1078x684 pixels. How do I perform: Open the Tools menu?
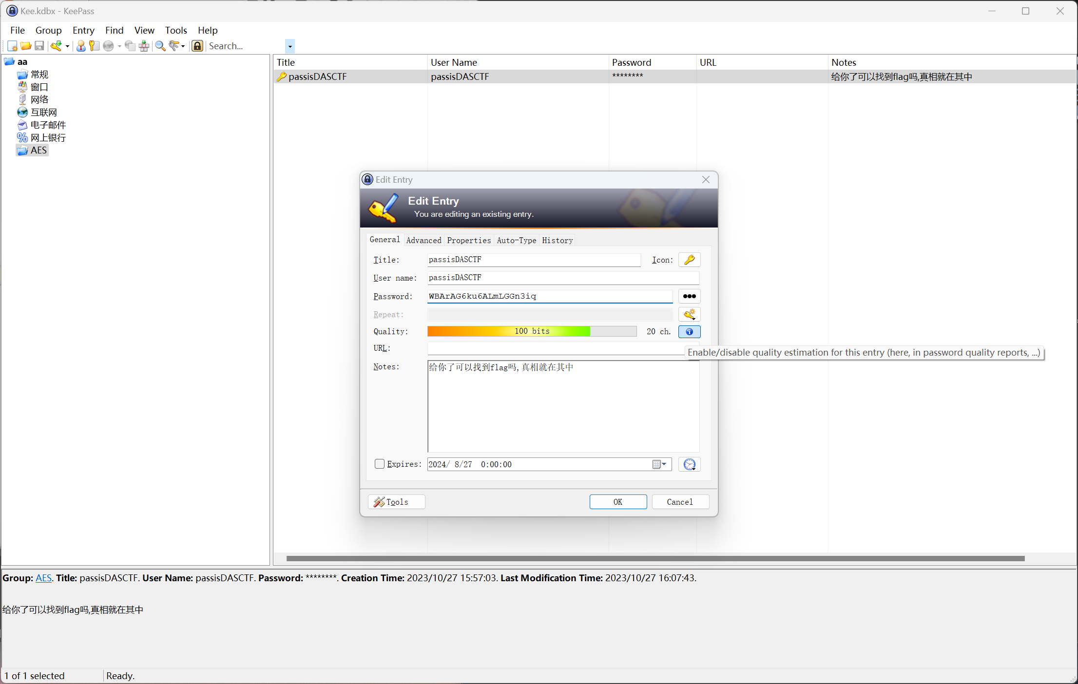pyautogui.click(x=176, y=30)
